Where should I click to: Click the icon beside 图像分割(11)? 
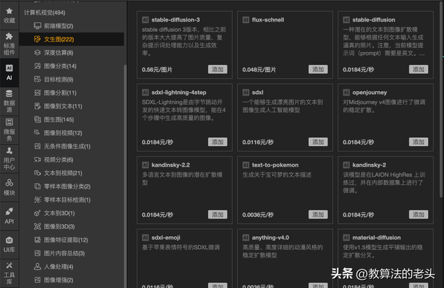[37, 93]
